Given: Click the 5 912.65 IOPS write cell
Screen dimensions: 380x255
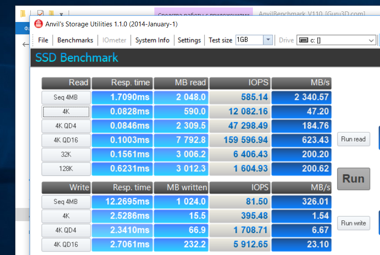Looking at the screenshot, I should pos(240,244).
